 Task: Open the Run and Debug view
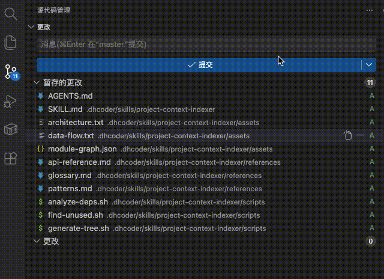coord(10,101)
